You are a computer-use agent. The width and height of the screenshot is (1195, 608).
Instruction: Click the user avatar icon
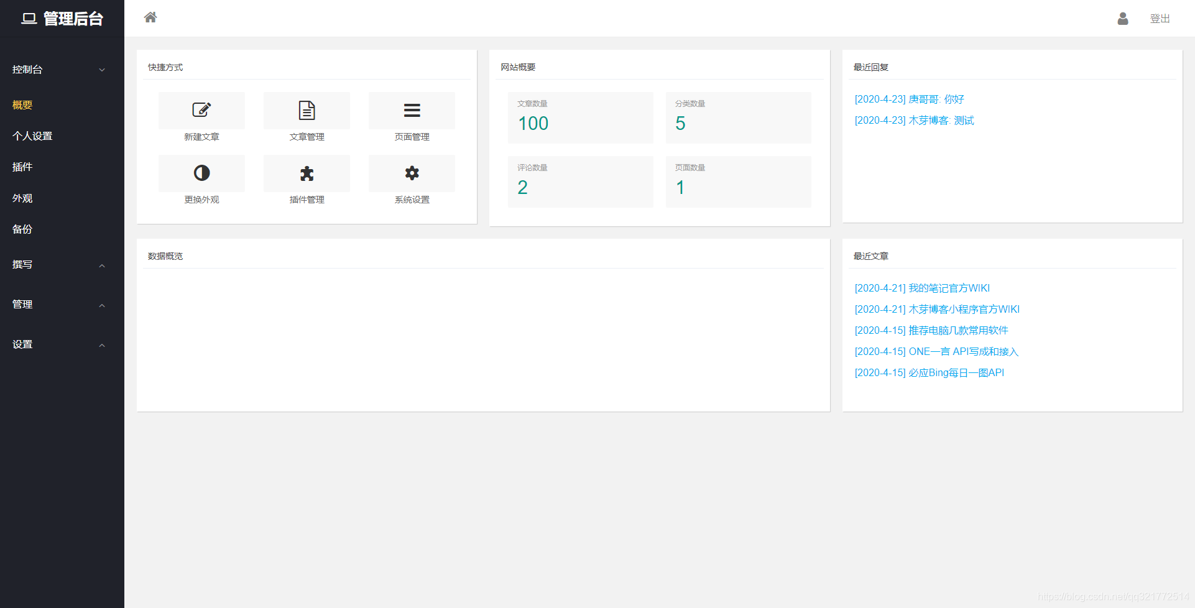coord(1122,19)
